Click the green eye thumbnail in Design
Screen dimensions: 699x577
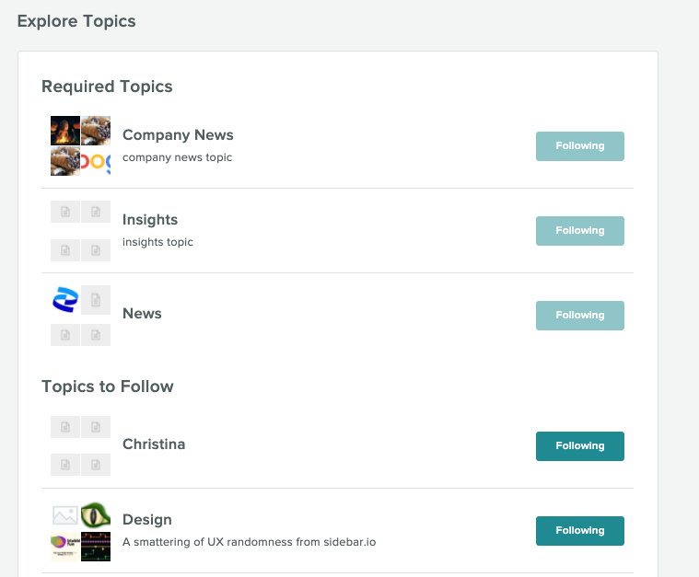tap(96, 515)
